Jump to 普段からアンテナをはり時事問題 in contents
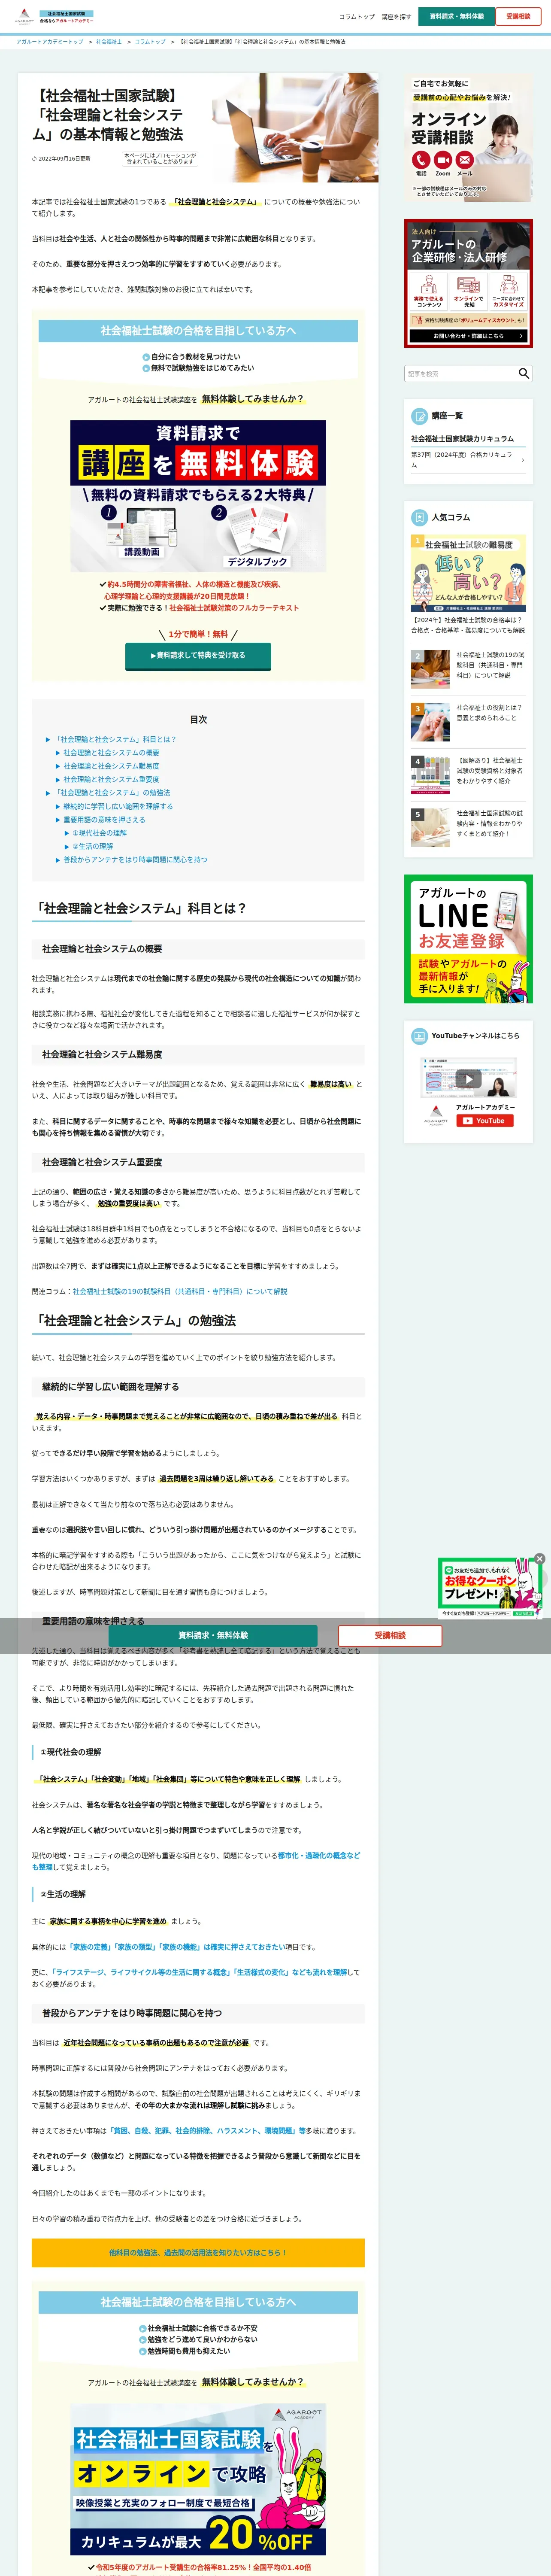Viewport: 551px width, 2576px height. 135,859
